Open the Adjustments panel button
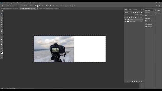The image size is (162, 91). tap(149, 27)
